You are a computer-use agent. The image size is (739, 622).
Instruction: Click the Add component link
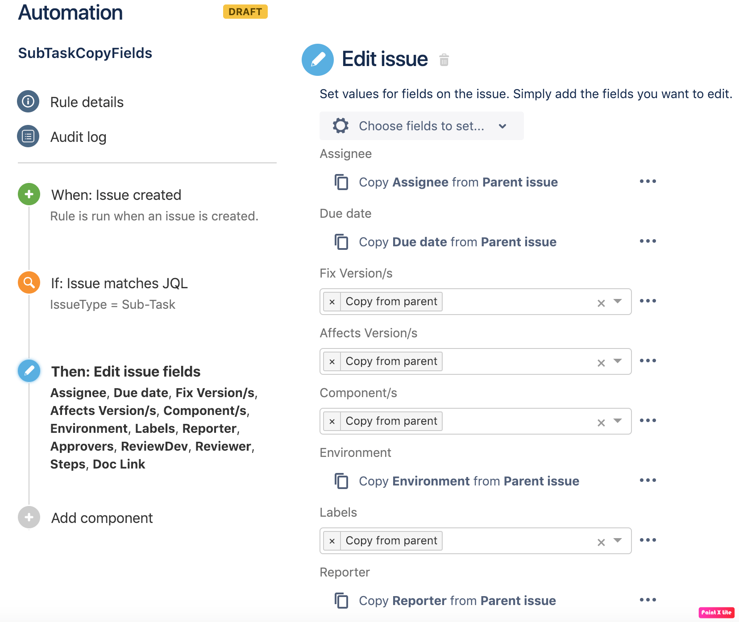[102, 518]
